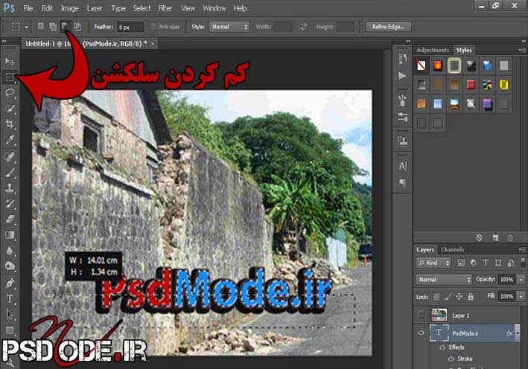Image resolution: width=528 pixels, height=369 pixels.
Task: Select the Pen tool
Action: coord(10,283)
